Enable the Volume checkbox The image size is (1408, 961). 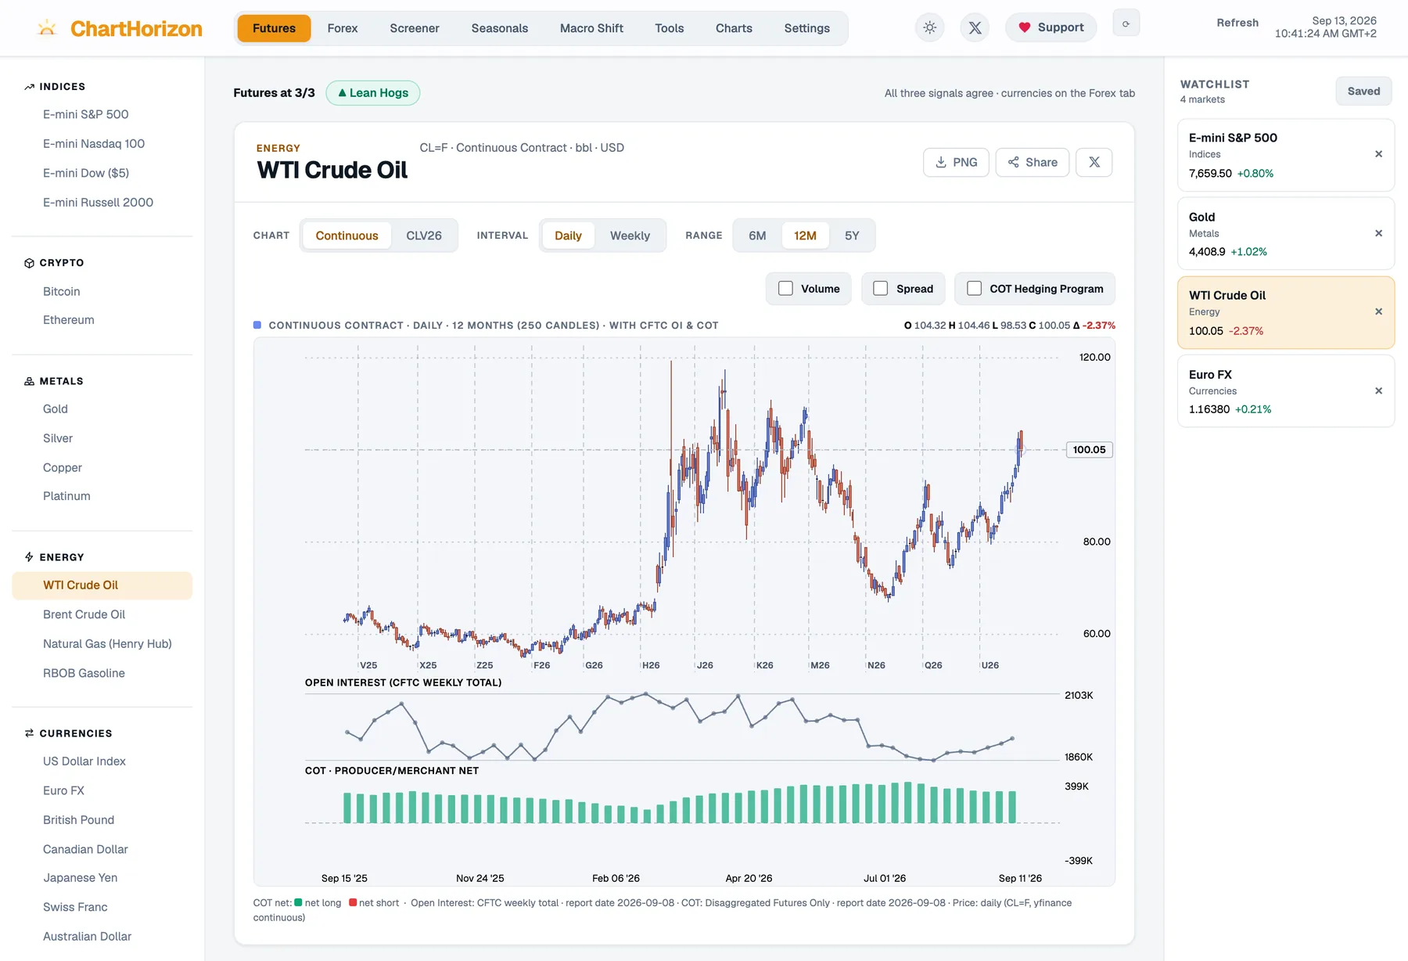click(x=785, y=288)
